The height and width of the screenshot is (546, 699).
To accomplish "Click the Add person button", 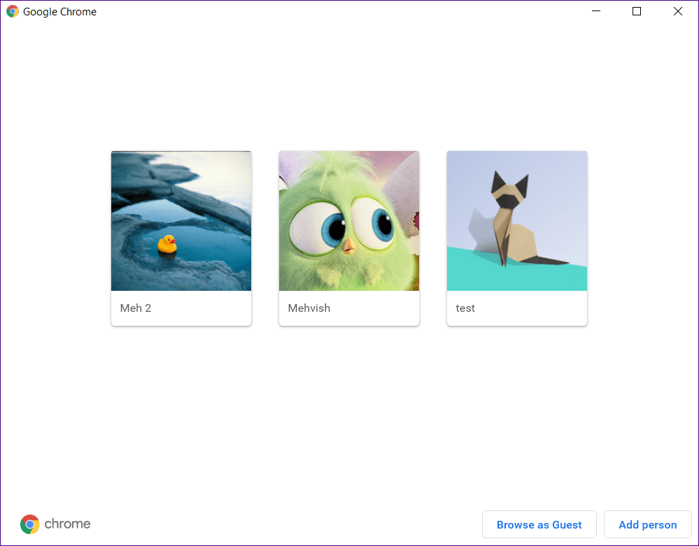I will coord(648,524).
